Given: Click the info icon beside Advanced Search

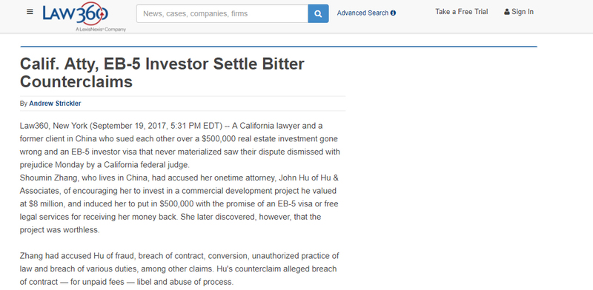Looking at the screenshot, I should point(394,13).
